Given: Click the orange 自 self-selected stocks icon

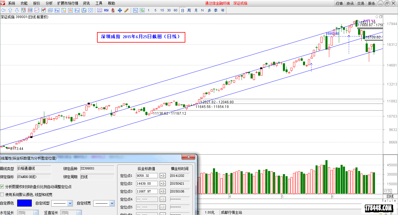Looking at the screenshot, I should (71, 10).
